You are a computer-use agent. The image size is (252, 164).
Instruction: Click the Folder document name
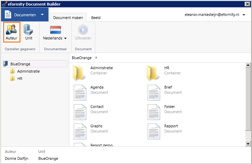(170, 107)
